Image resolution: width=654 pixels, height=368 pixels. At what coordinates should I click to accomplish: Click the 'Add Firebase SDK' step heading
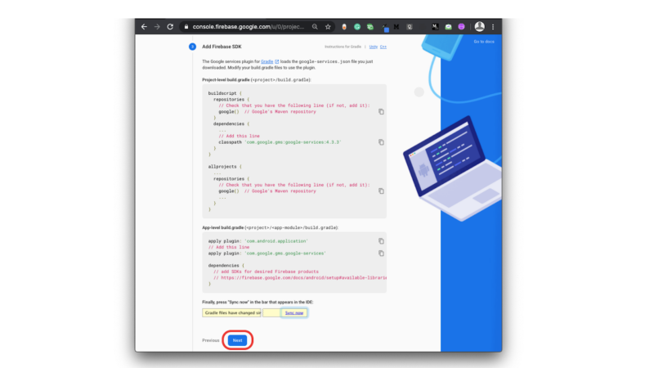click(x=222, y=47)
